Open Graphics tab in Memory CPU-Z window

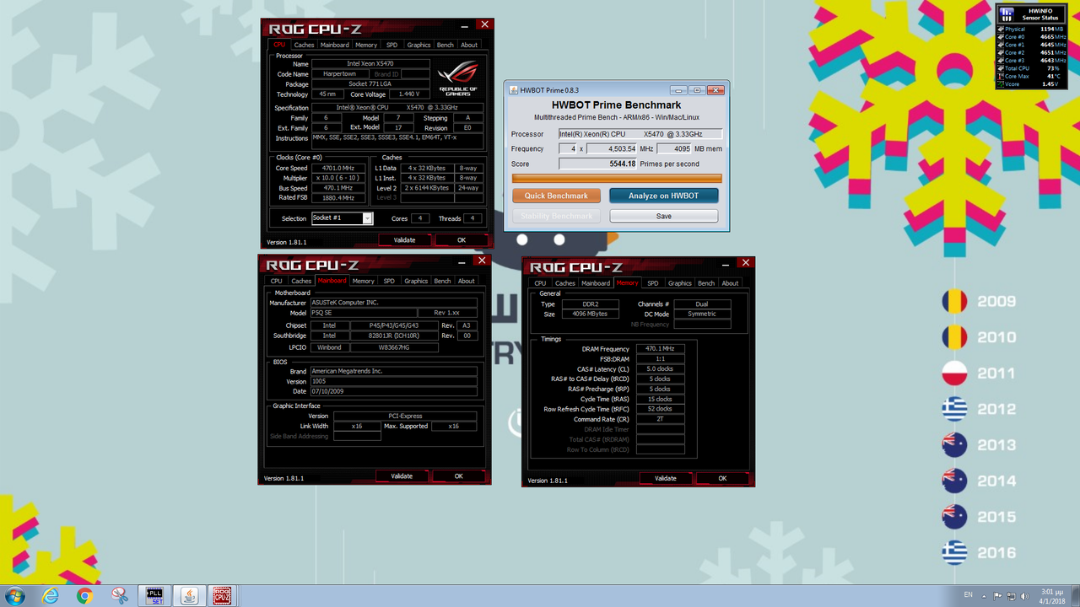click(x=680, y=283)
